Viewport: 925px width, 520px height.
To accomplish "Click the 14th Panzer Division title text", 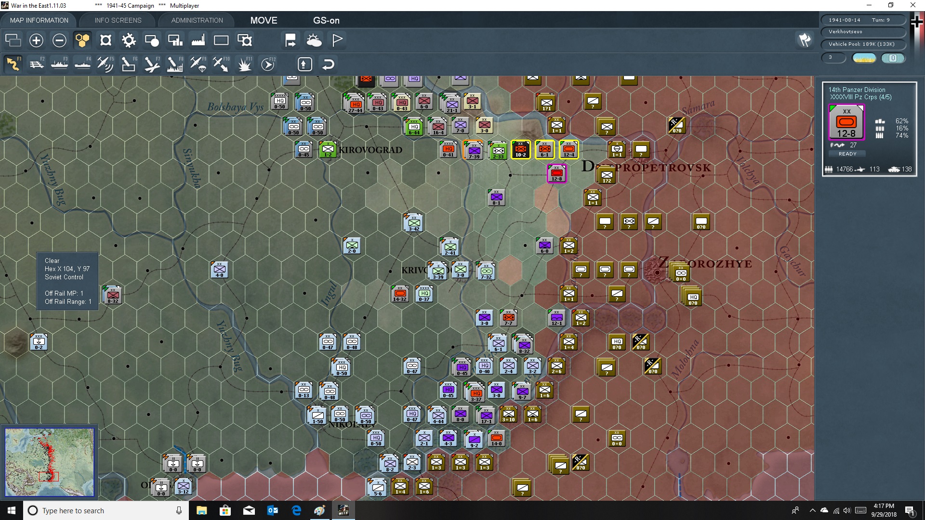I will click(857, 90).
